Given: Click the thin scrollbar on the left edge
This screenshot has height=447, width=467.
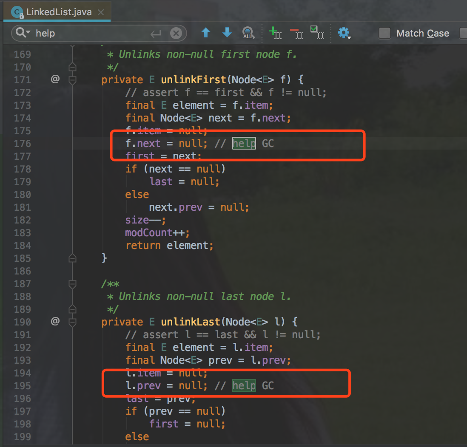Looking at the screenshot, I should click(x=2, y=170).
